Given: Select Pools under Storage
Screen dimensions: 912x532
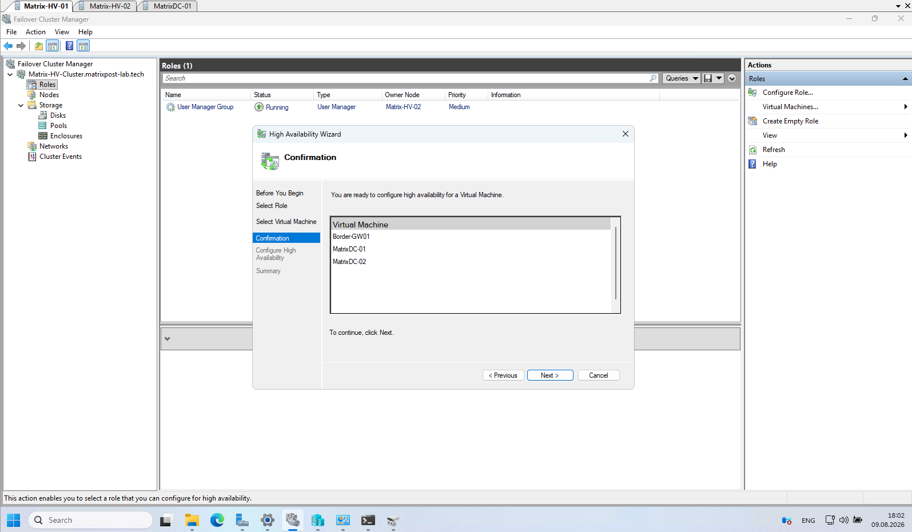Looking at the screenshot, I should (58, 126).
